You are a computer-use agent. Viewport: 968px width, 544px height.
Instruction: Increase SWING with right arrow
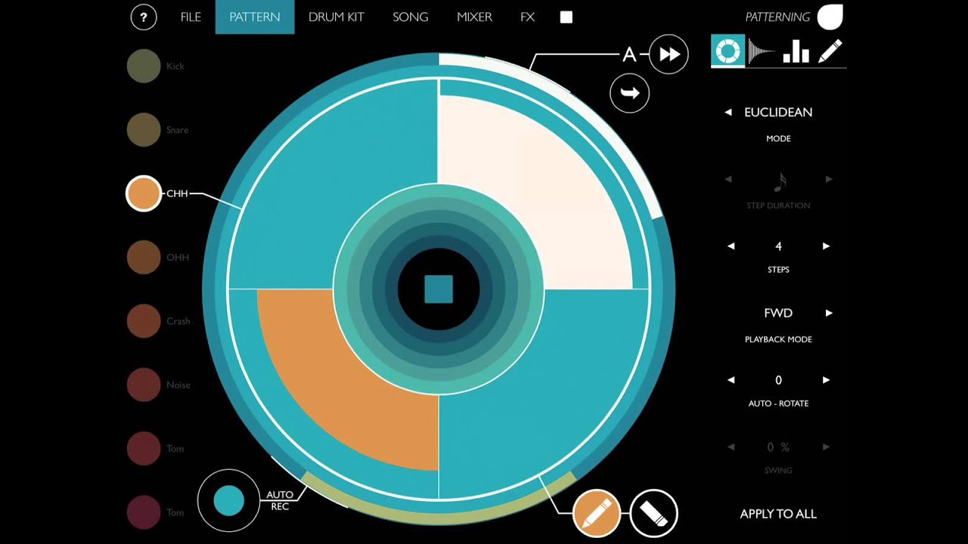click(x=826, y=447)
